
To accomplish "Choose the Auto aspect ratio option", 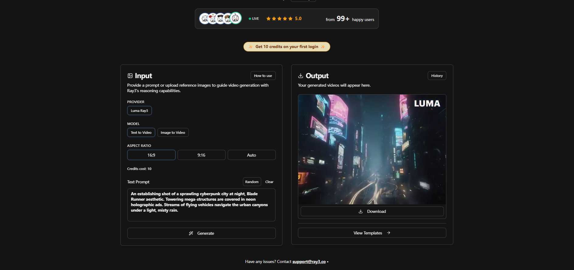I will click(251, 155).
